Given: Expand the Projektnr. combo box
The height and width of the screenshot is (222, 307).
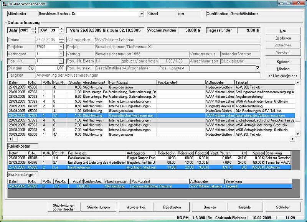Looking at the screenshot, I should click(x=61, y=47).
